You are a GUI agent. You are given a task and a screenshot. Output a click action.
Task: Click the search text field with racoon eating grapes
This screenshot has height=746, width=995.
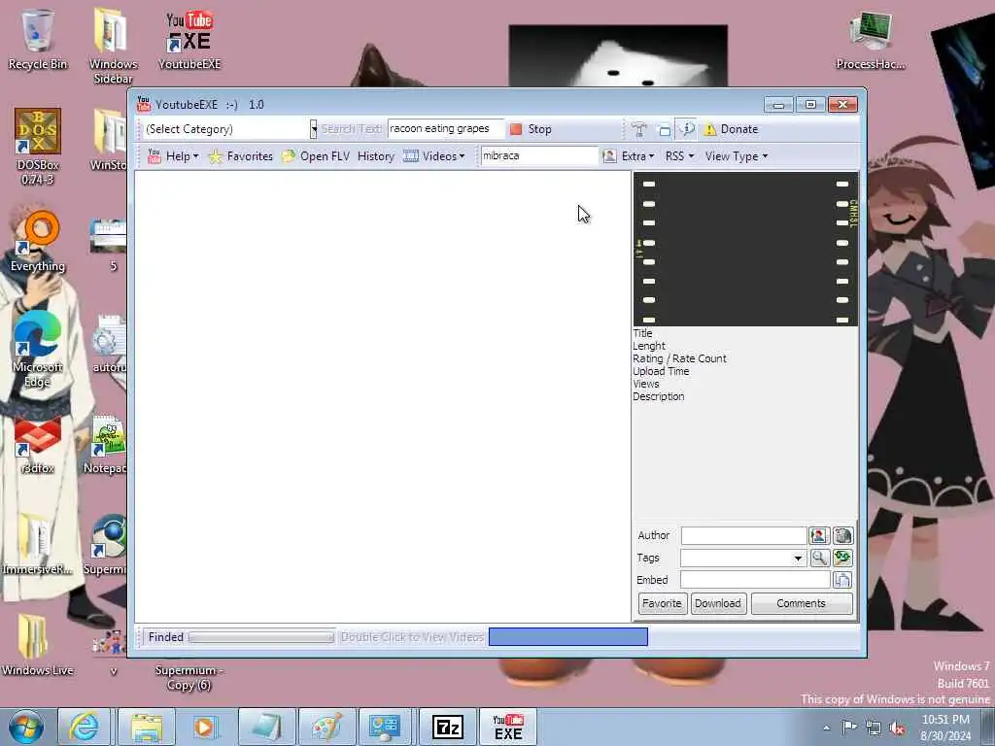click(445, 129)
